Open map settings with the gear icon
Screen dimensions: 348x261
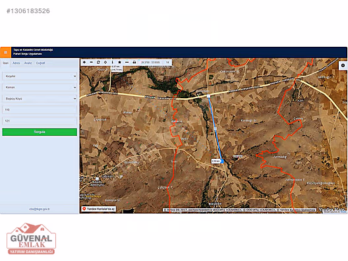pyautogui.click(x=343, y=65)
